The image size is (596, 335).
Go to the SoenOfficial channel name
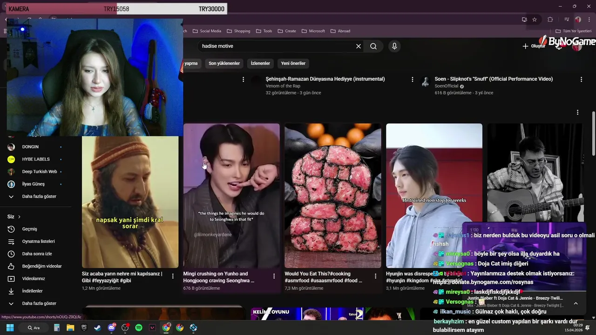coord(447,86)
